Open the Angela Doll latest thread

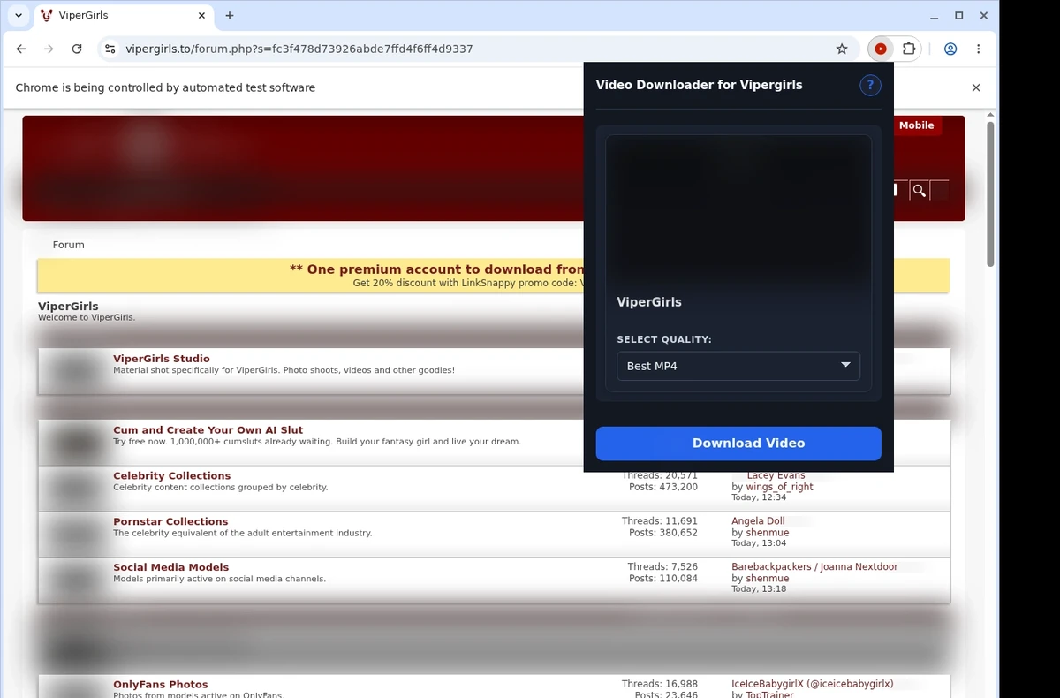[758, 521]
